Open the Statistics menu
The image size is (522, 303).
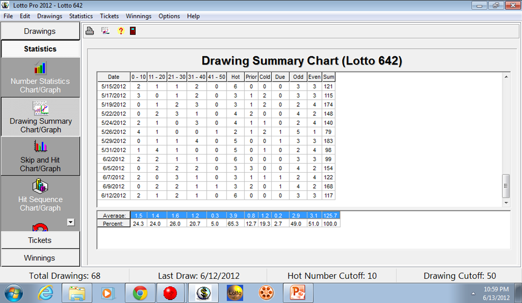pyautogui.click(x=81, y=16)
